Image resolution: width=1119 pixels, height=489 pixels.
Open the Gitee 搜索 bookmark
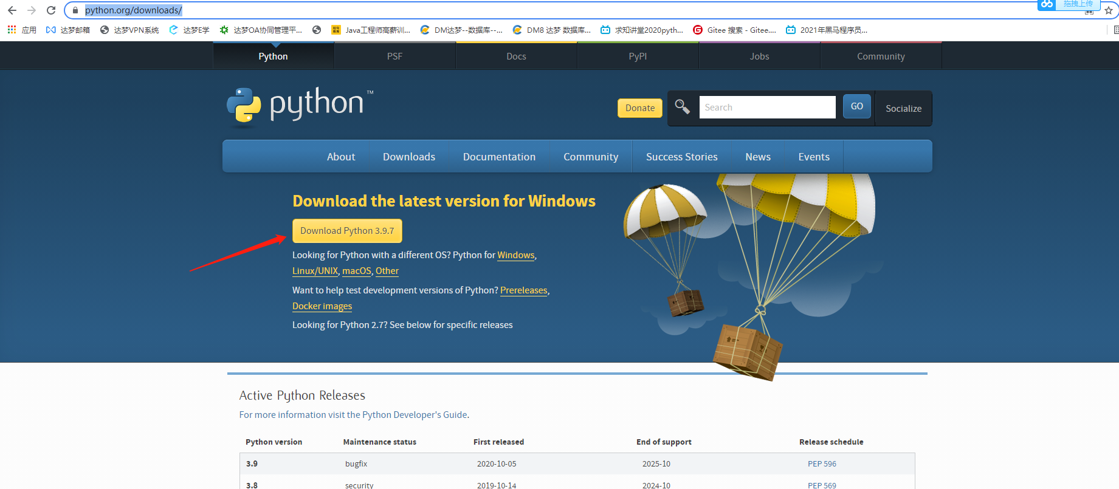point(735,30)
